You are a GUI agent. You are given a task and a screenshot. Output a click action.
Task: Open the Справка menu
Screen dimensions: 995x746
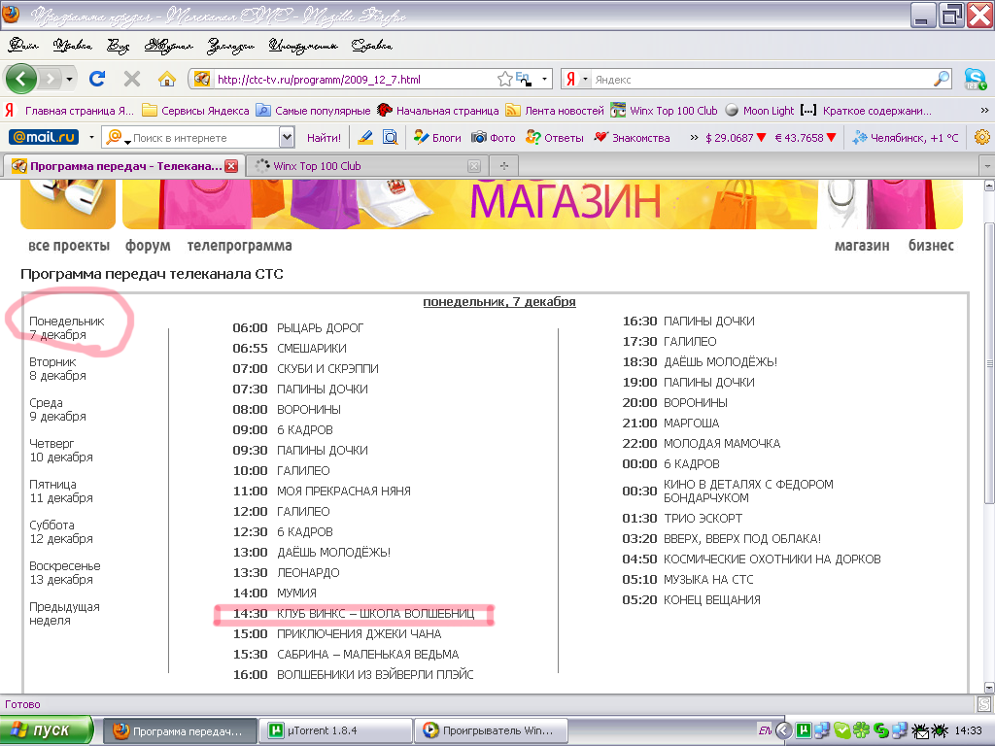372,46
